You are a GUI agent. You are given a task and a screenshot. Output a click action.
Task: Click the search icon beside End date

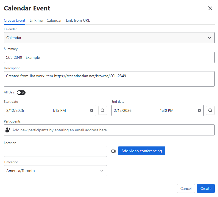click(210, 110)
